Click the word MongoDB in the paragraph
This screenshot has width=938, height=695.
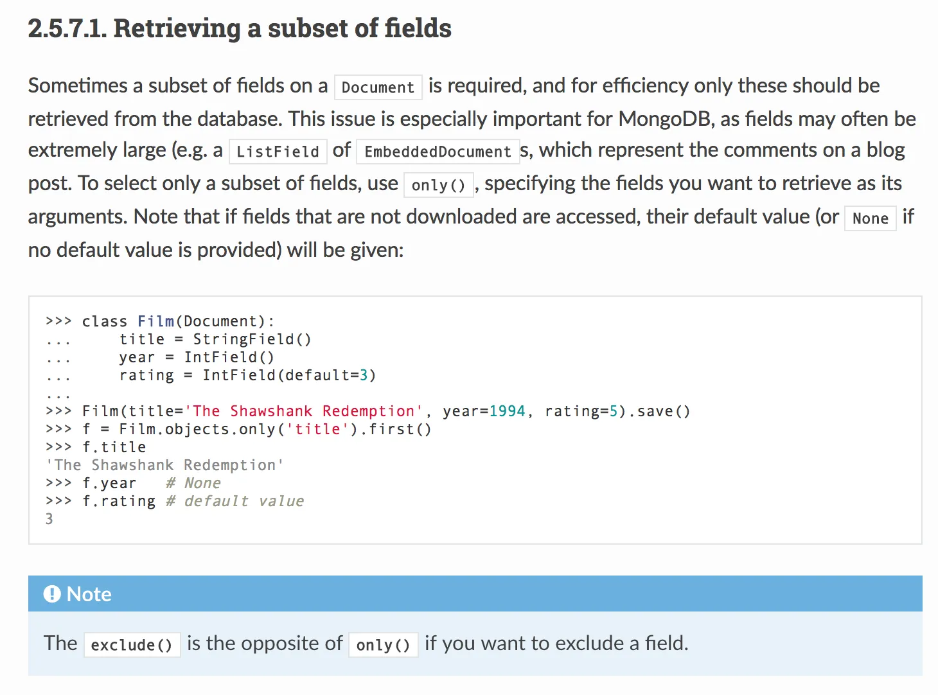(666, 119)
